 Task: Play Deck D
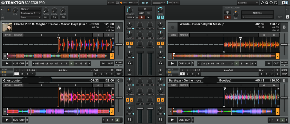tap(172, 120)
